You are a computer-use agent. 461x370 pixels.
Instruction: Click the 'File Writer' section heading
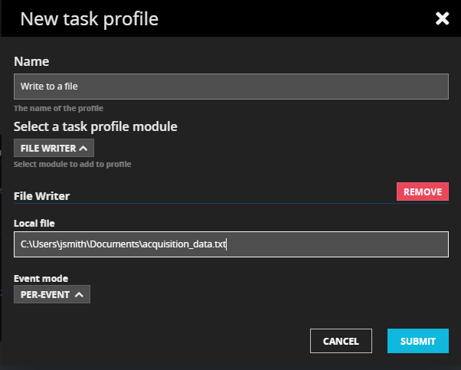pyautogui.click(x=42, y=196)
